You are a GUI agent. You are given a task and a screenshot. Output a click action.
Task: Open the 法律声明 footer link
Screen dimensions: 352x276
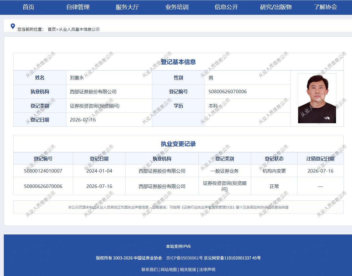pyautogui.click(x=207, y=270)
